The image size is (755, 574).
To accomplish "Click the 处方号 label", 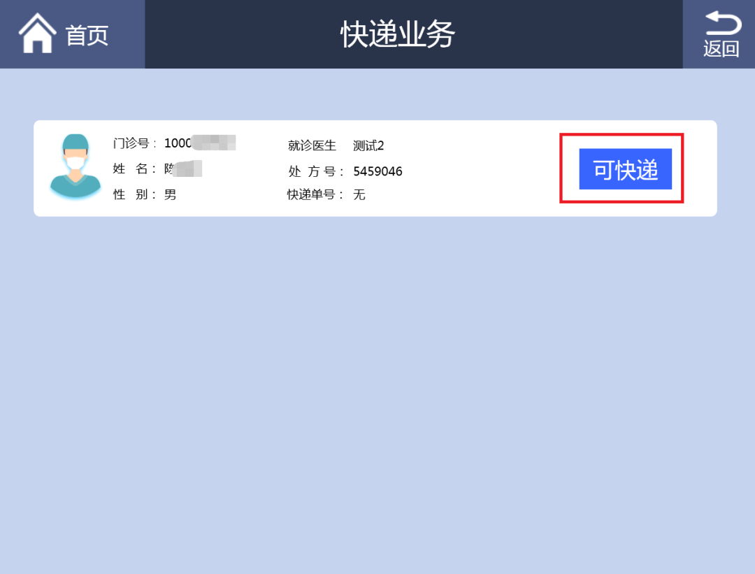I will click(316, 171).
